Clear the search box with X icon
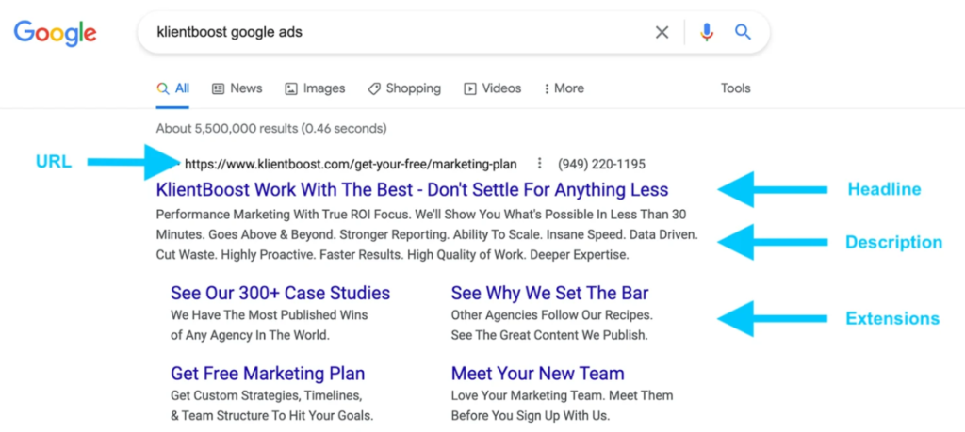The image size is (965, 432). [662, 32]
